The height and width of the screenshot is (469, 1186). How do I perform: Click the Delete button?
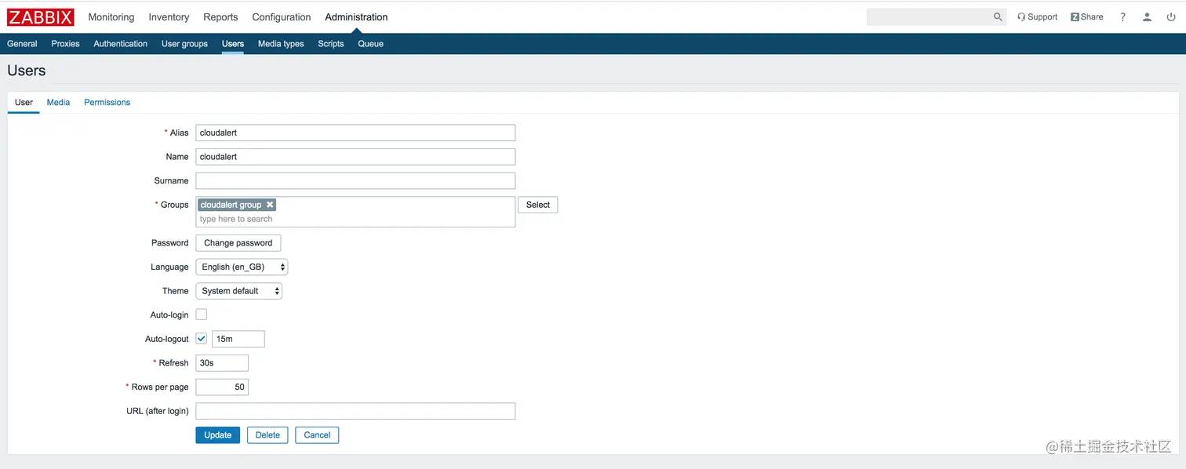click(267, 435)
